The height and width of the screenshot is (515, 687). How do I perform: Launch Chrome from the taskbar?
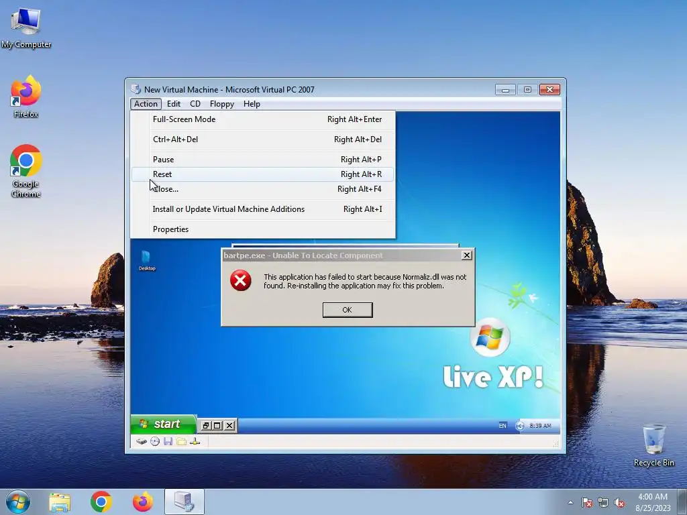101,502
